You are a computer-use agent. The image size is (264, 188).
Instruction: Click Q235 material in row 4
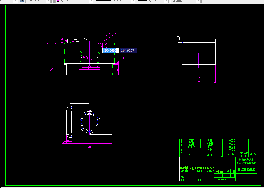(x=232, y=141)
